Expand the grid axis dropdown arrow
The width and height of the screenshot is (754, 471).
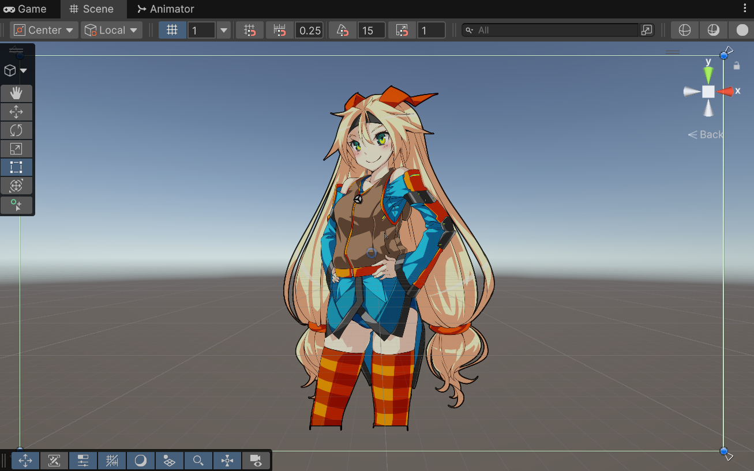[224, 30]
